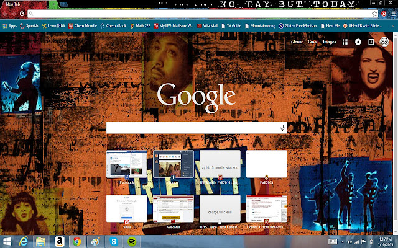Bookmark this page with the star icon
This screenshot has height=248, width=398.
pyautogui.click(x=374, y=14)
